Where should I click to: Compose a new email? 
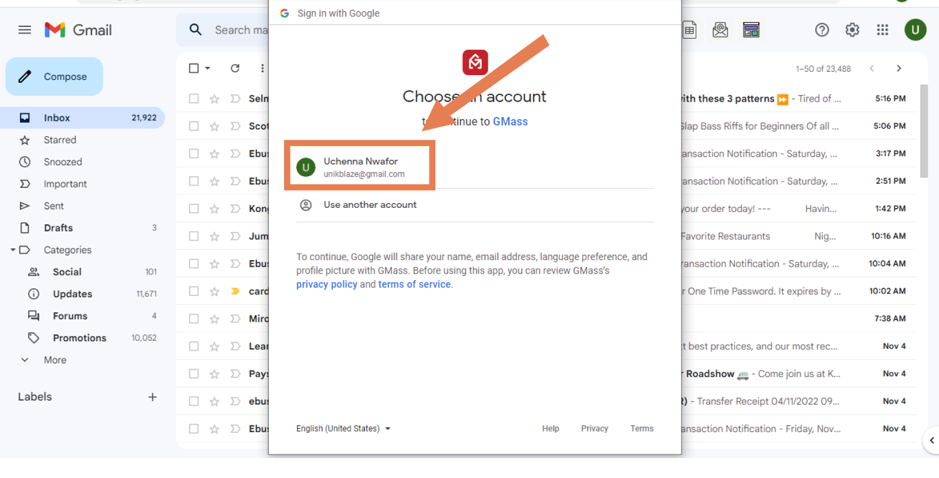[54, 76]
